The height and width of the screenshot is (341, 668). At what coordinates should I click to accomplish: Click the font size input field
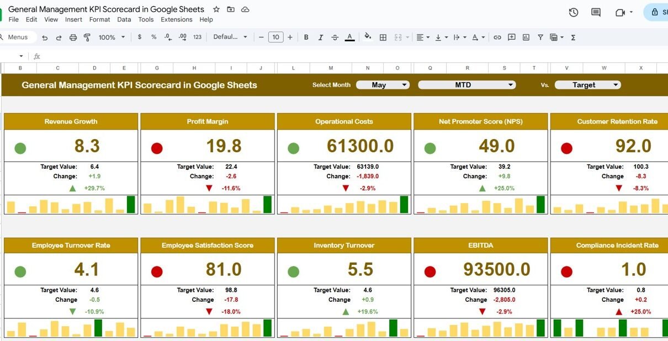(275, 38)
